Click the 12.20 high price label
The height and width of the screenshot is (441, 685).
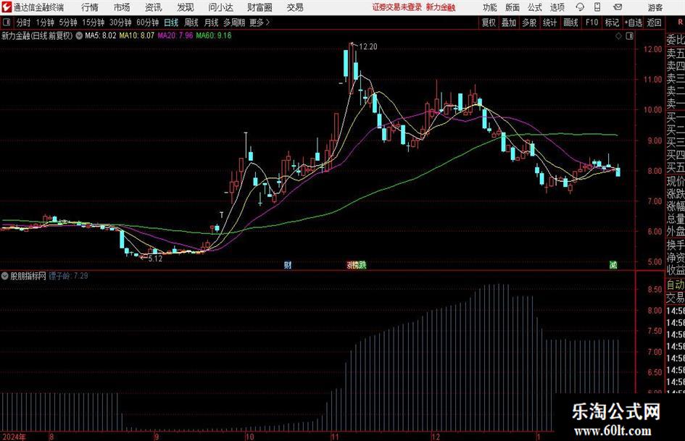click(x=368, y=47)
